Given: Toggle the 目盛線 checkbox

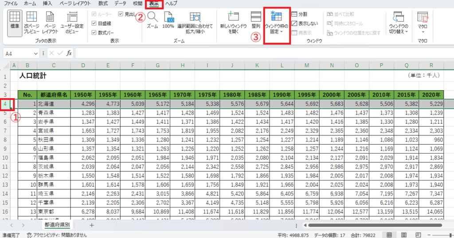Looking at the screenshot, I should pyautogui.click(x=94, y=23).
